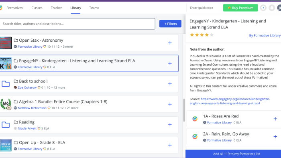Open the user profile avatar

[x=279, y=8]
